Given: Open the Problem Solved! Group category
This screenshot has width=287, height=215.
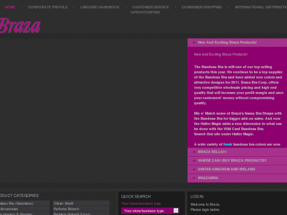Looking at the screenshot, I should (81, 214).
